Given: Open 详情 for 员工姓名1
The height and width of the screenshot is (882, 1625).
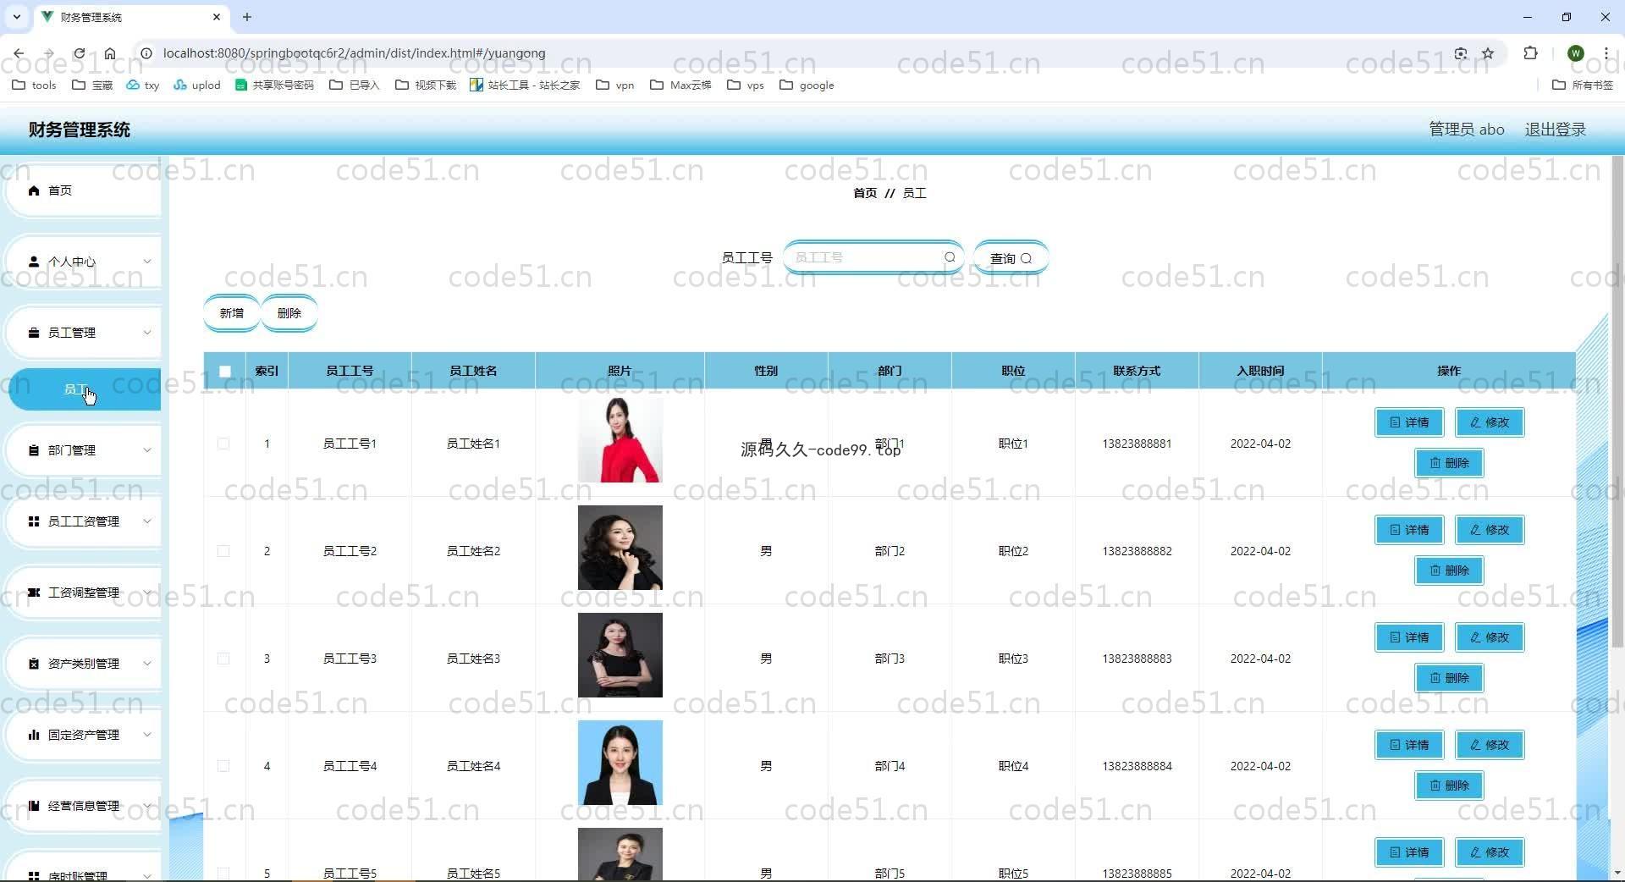Looking at the screenshot, I should pyautogui.click(x=1409, y=422).
